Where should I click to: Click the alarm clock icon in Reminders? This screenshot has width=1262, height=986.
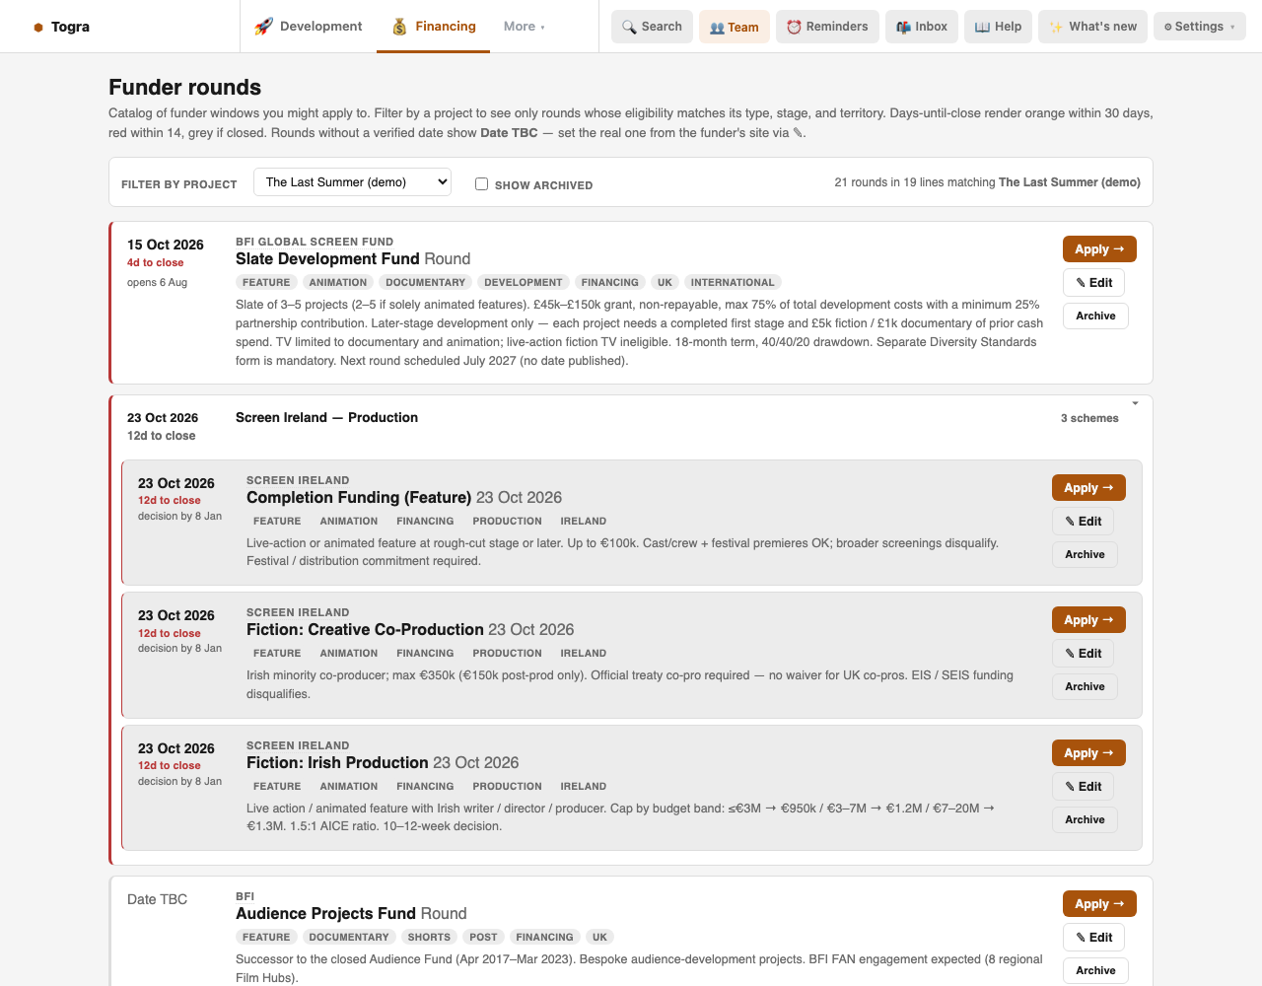[794, 27]
